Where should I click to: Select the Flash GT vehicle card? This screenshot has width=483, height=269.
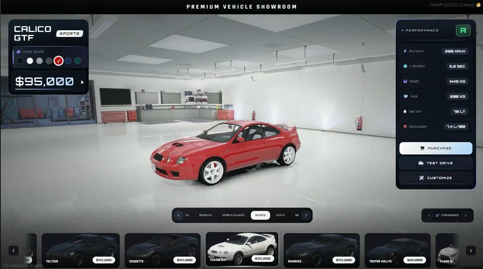(447, 250)
